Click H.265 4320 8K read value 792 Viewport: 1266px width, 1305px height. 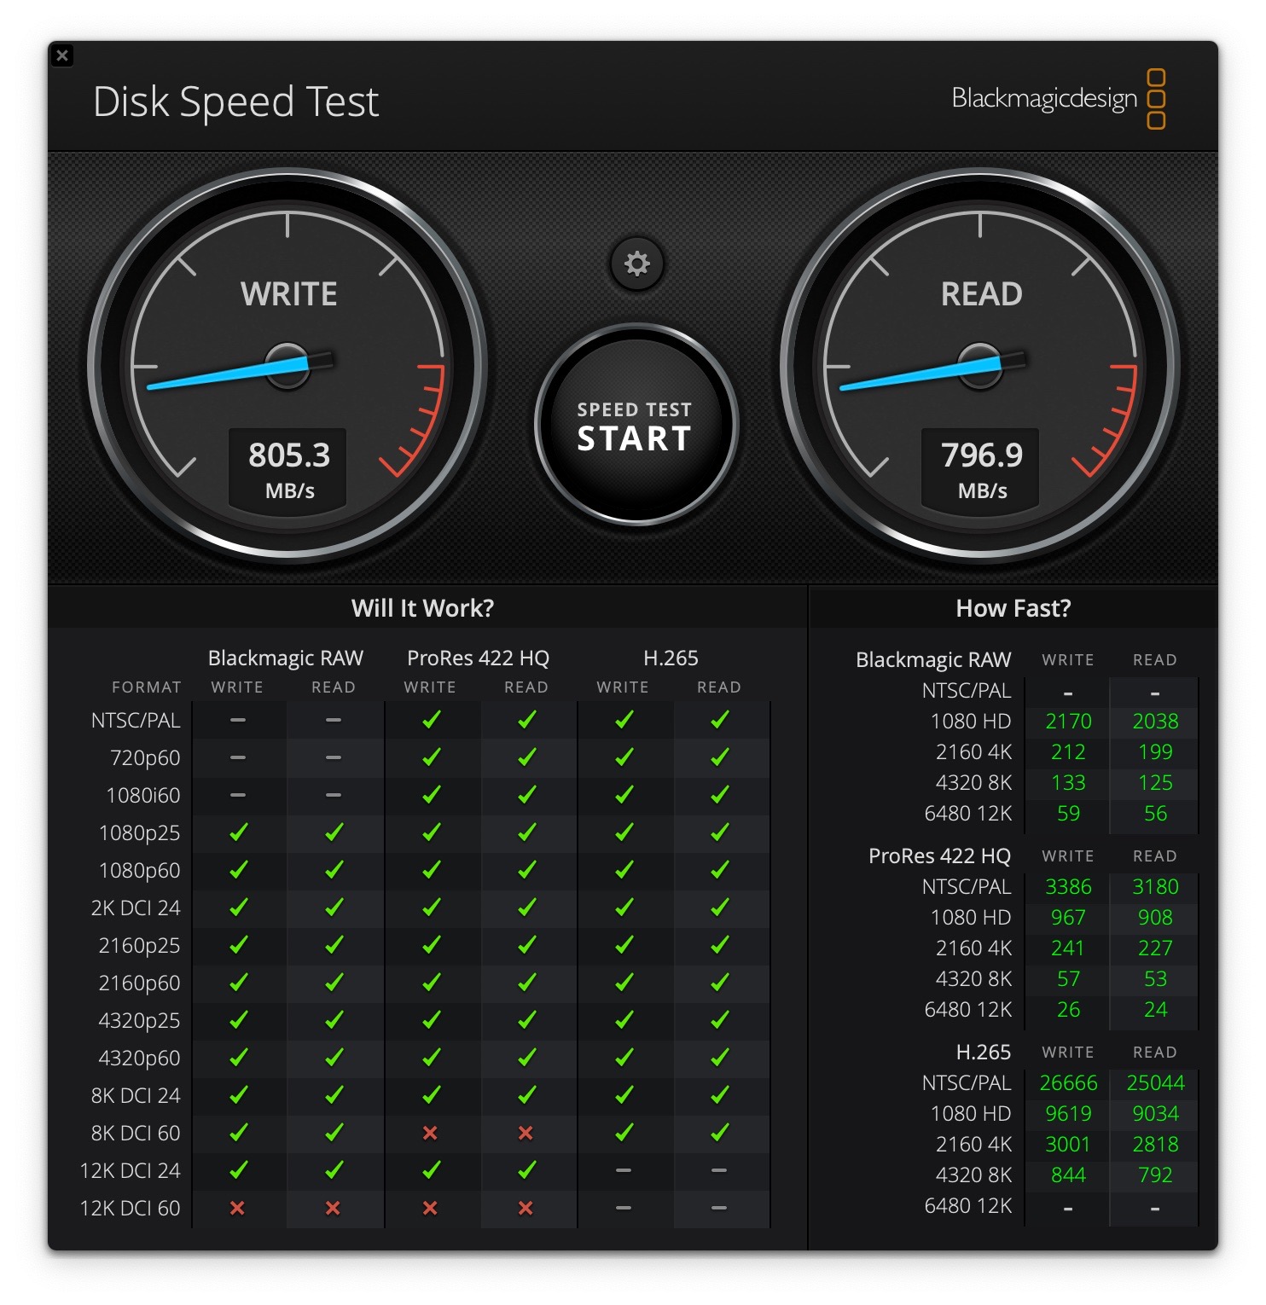click(1155, 1175)
